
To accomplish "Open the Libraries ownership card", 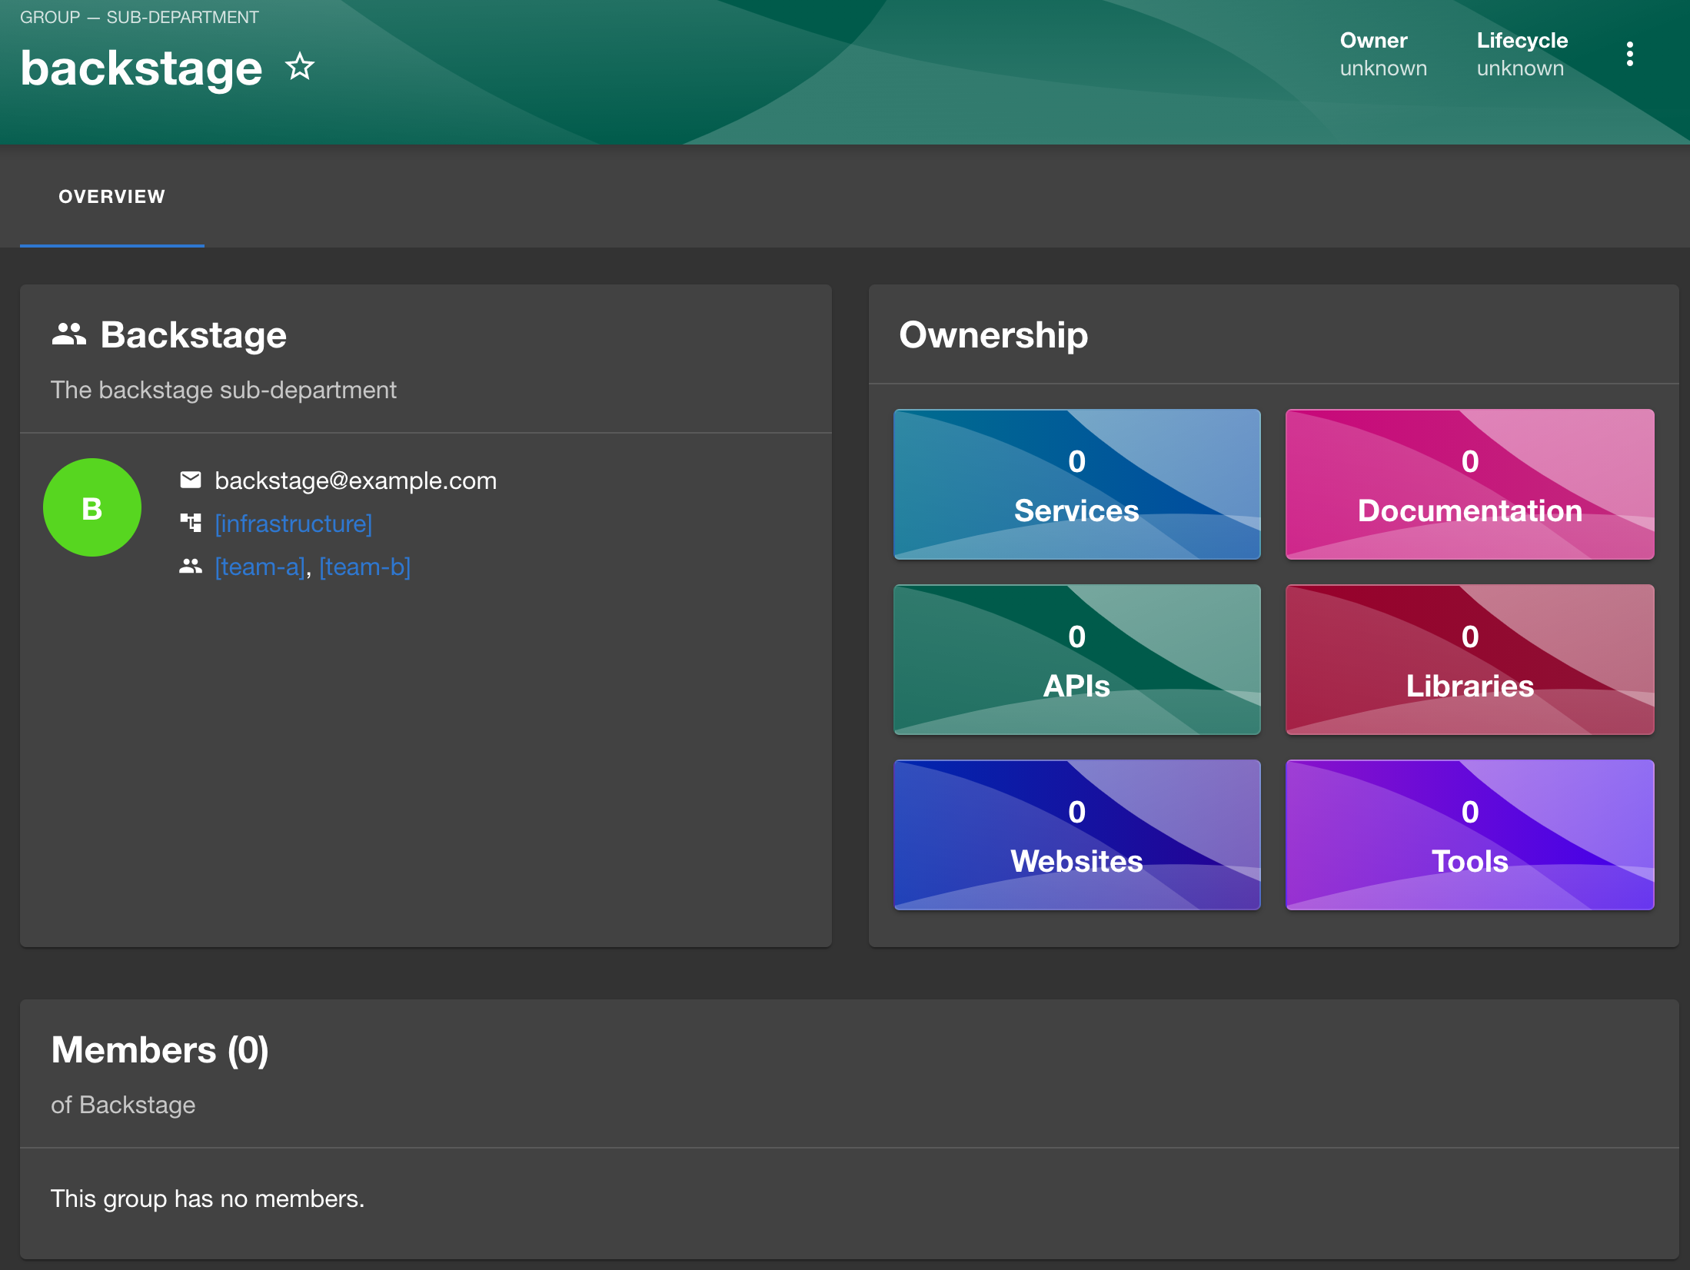I will (x=1469, y=660).
